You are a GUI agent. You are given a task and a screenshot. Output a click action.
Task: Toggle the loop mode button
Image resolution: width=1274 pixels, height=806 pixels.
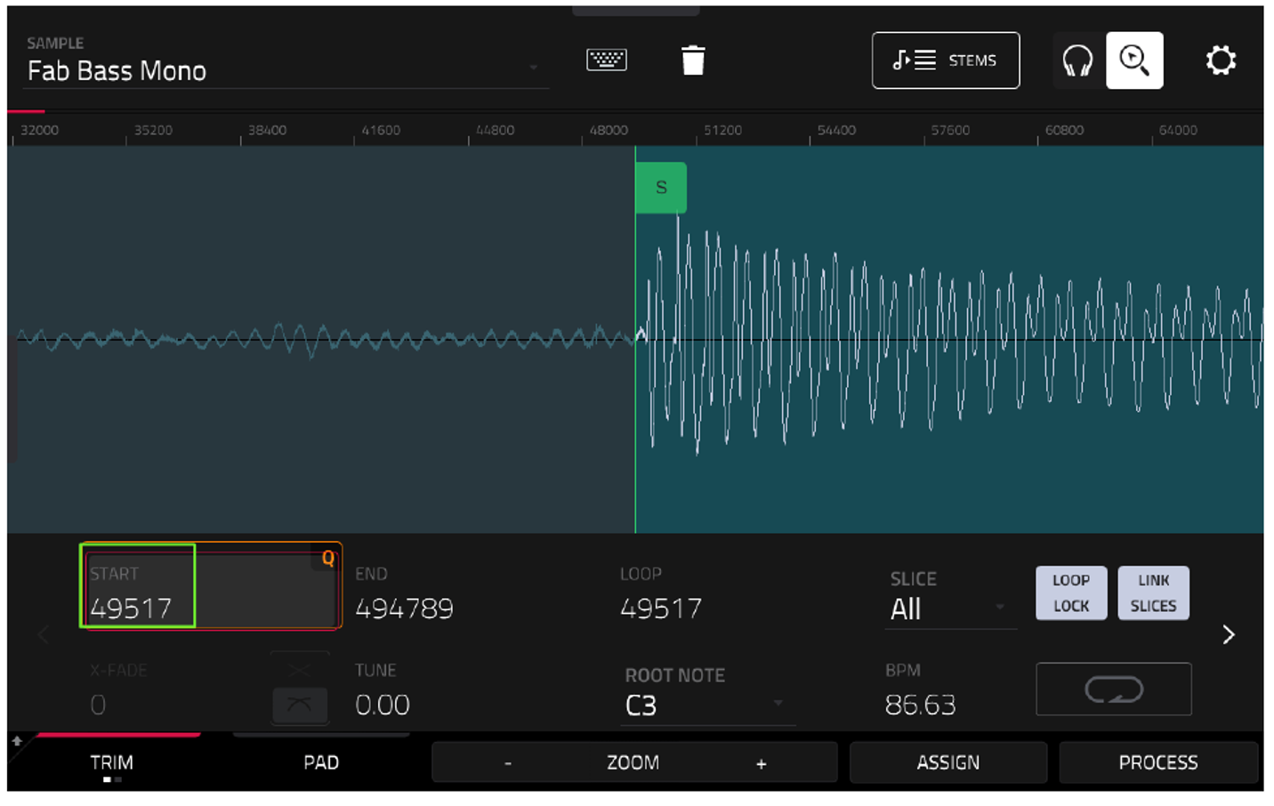pyautogui.click(x=1113, y=689)
